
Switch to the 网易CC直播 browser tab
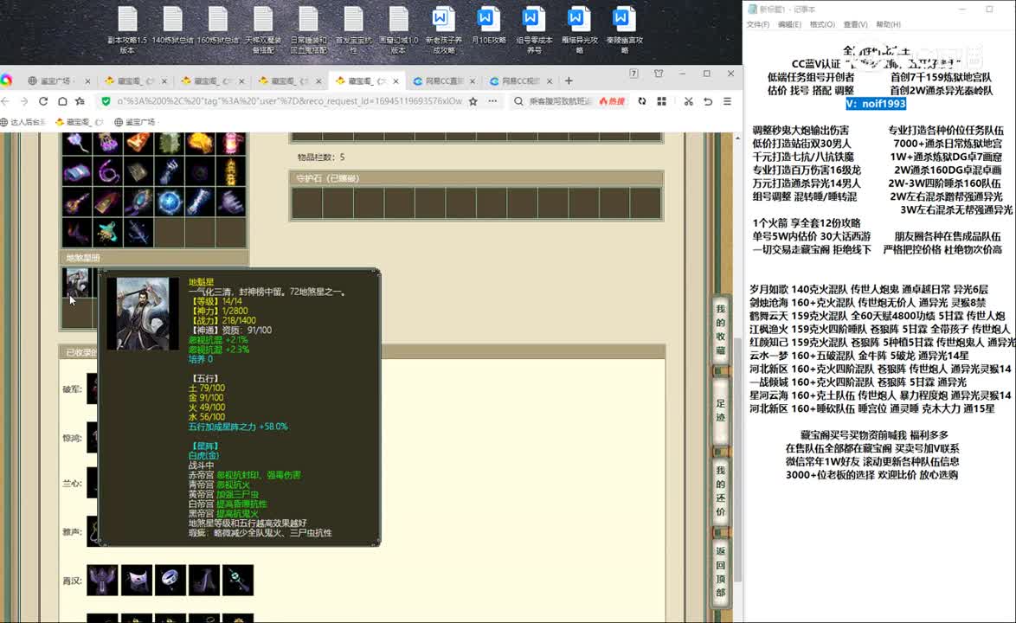(x=443, y=81)
